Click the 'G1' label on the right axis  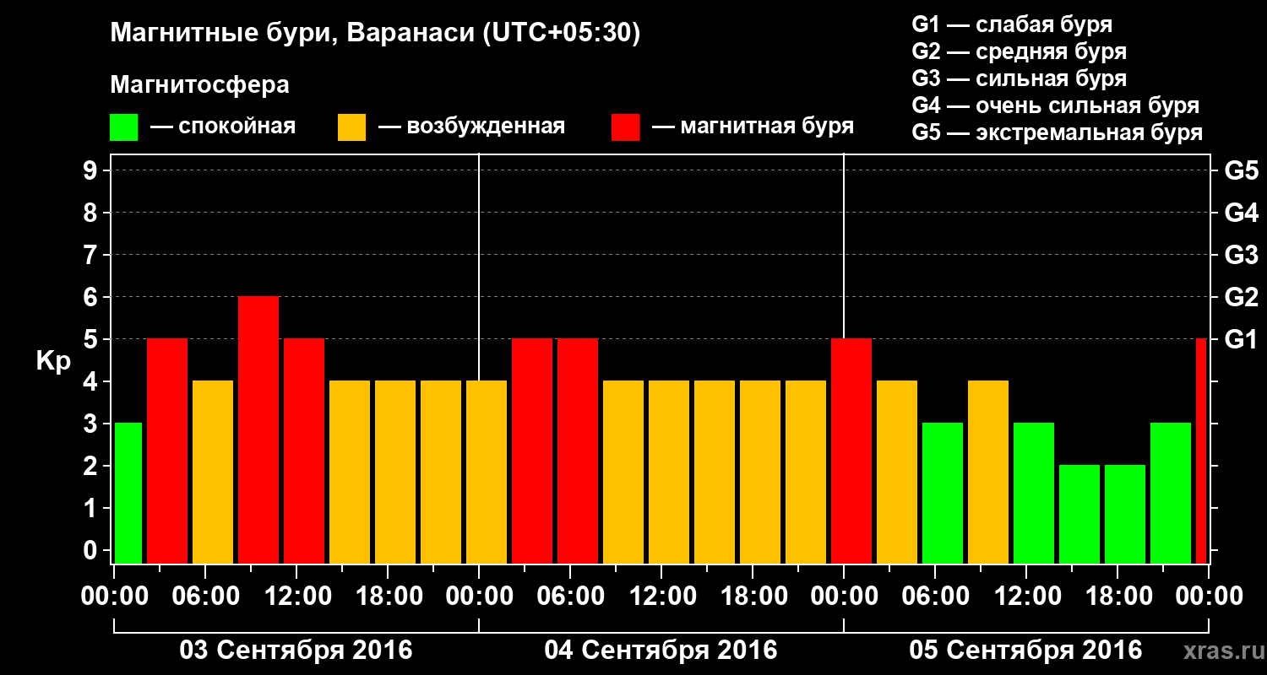click(1241, 339)
